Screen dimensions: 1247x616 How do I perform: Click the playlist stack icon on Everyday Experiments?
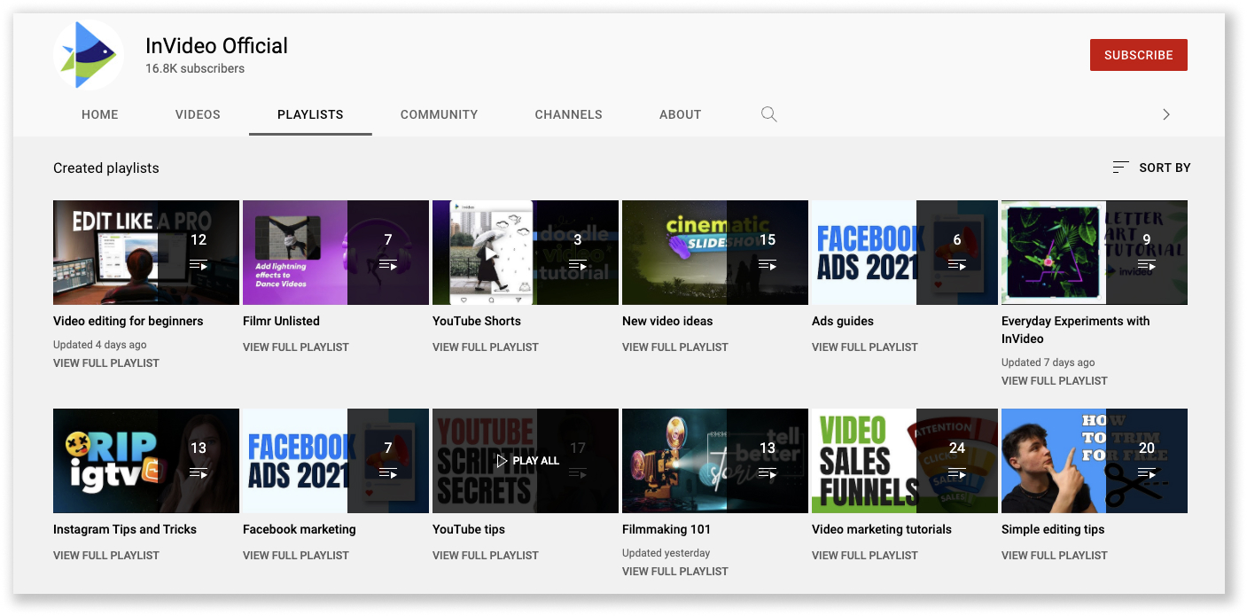pyautogui.click(x=1147, y=262)
